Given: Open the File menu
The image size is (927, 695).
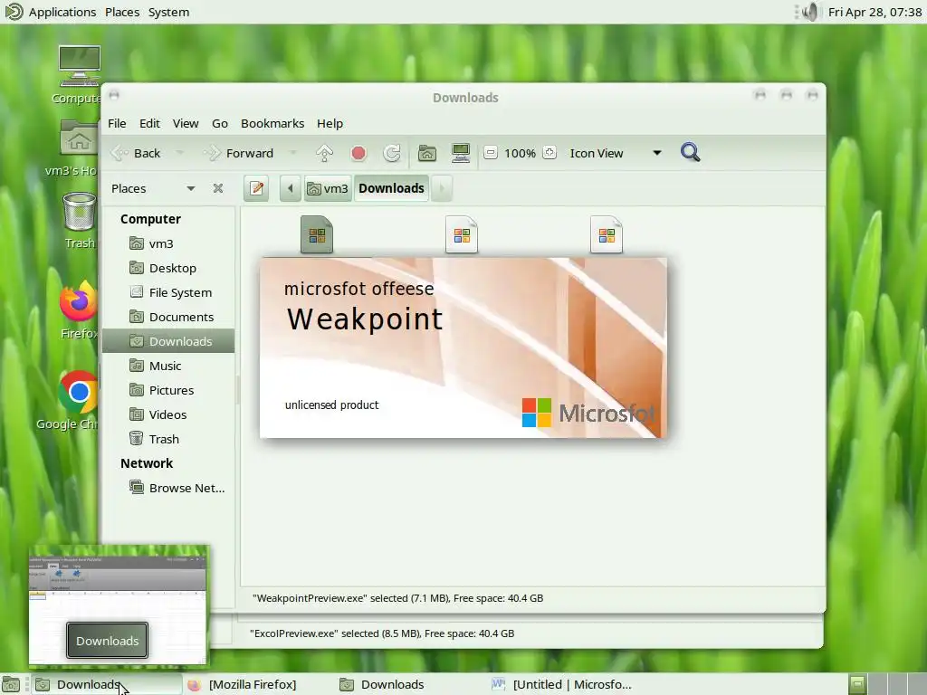Looking at the screenshot, I should click(117, 123).
